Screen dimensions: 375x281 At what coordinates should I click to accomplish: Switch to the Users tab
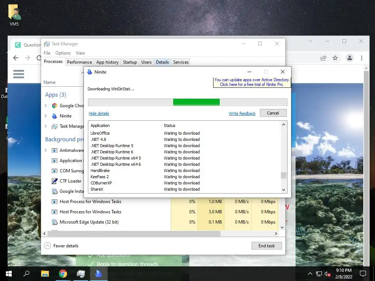[x=146, y=62]
